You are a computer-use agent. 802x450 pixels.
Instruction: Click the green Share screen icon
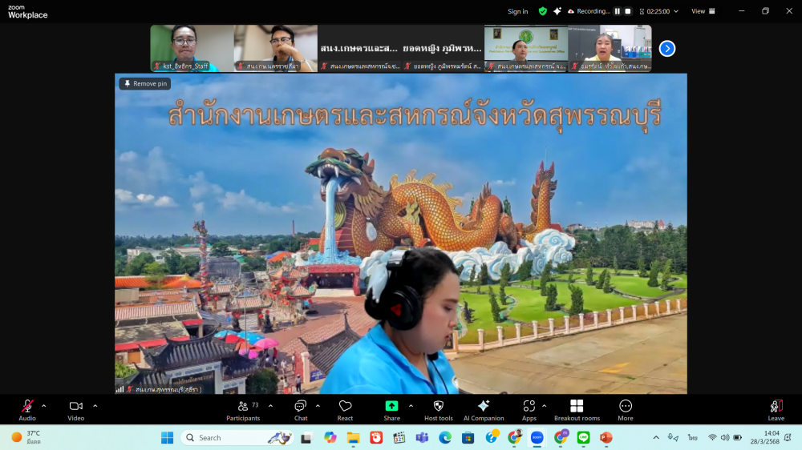[x=391, y=406]
